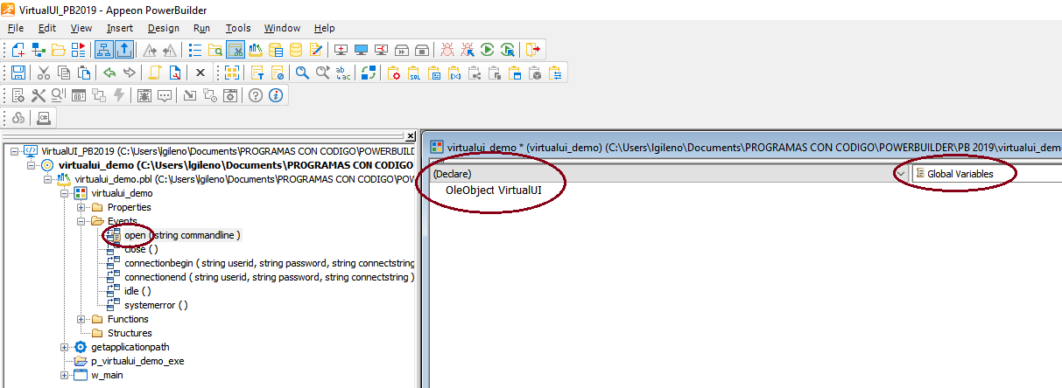
Task: Click the To-Do List toolbar icon
Action: point(195,50)
